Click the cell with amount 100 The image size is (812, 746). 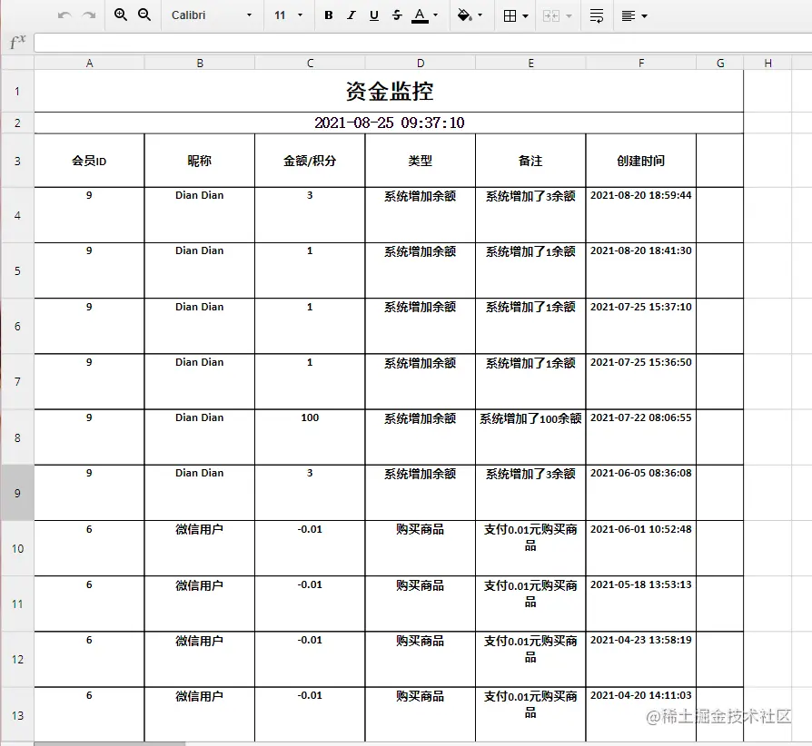tap(310, 437)
